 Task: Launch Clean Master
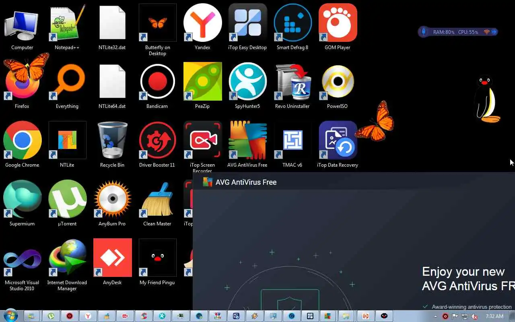(x=157, y=203)
